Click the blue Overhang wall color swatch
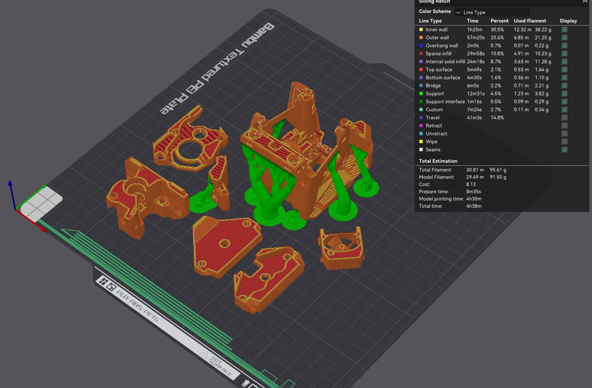Viewport: 592px width, 388px height. click(421, 45)
